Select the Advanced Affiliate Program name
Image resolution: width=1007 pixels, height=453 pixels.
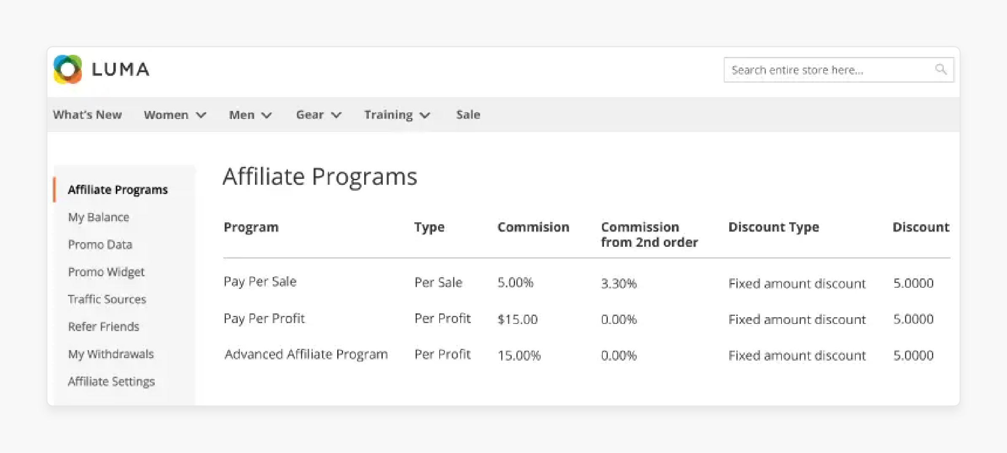pyautogui.click(x=306, y=355)
